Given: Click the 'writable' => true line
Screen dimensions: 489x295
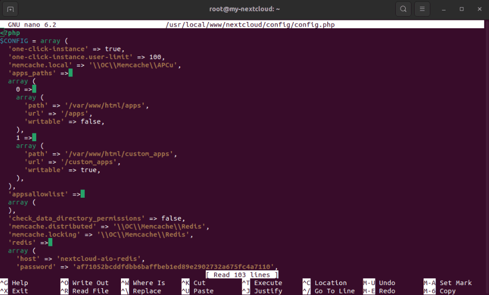Looking at the screenshot, I should (62, 170).
